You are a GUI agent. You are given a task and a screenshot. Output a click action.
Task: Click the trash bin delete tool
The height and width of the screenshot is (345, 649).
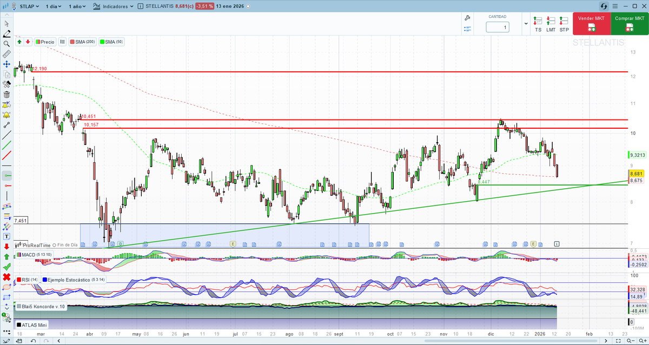[x=6, y=95]
